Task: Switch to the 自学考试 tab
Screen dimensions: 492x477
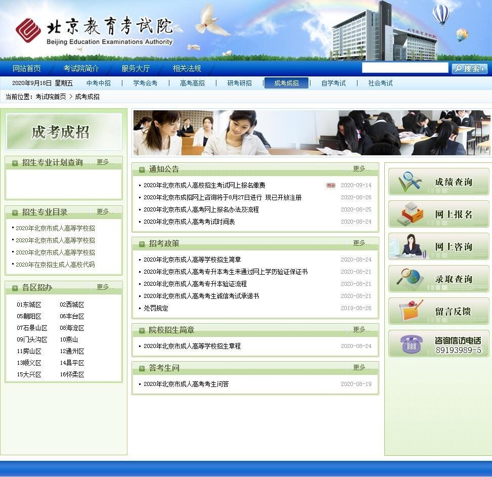Action: (x=334, y=83)
